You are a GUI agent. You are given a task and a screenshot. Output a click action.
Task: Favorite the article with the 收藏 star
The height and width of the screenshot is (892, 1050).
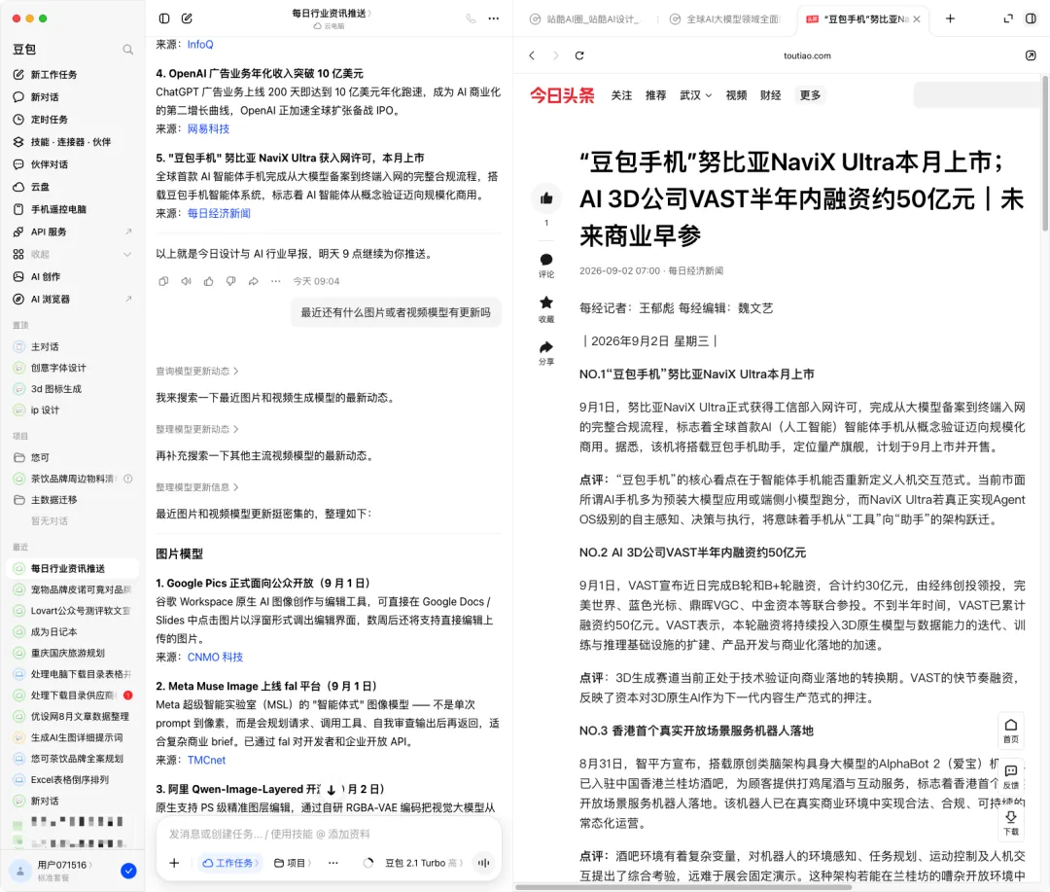click(x=546, y=309)
